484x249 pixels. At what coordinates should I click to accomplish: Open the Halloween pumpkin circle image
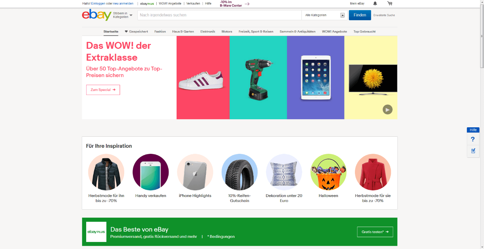328,172
